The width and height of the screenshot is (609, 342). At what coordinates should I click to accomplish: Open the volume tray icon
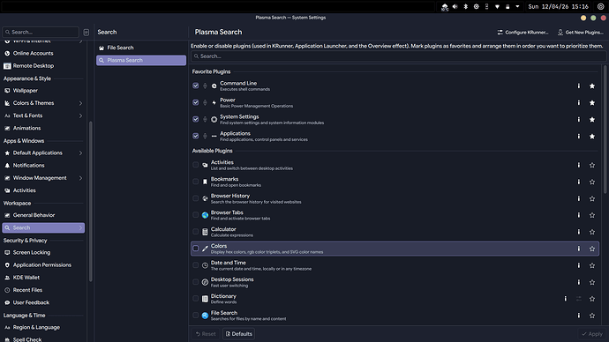[x=455, y=6]
